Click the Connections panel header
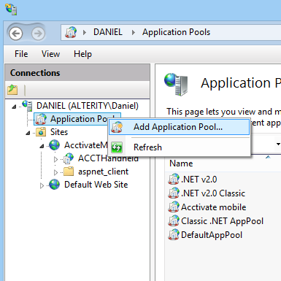281x281 pixels. tap(77, 73)
